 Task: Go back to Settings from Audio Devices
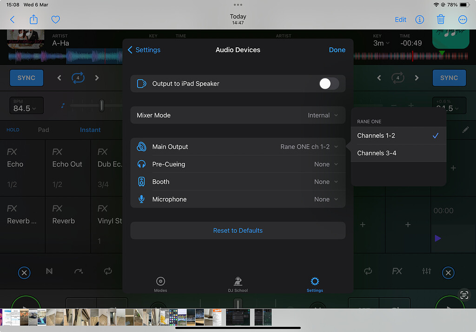click(x=144, y=50)
